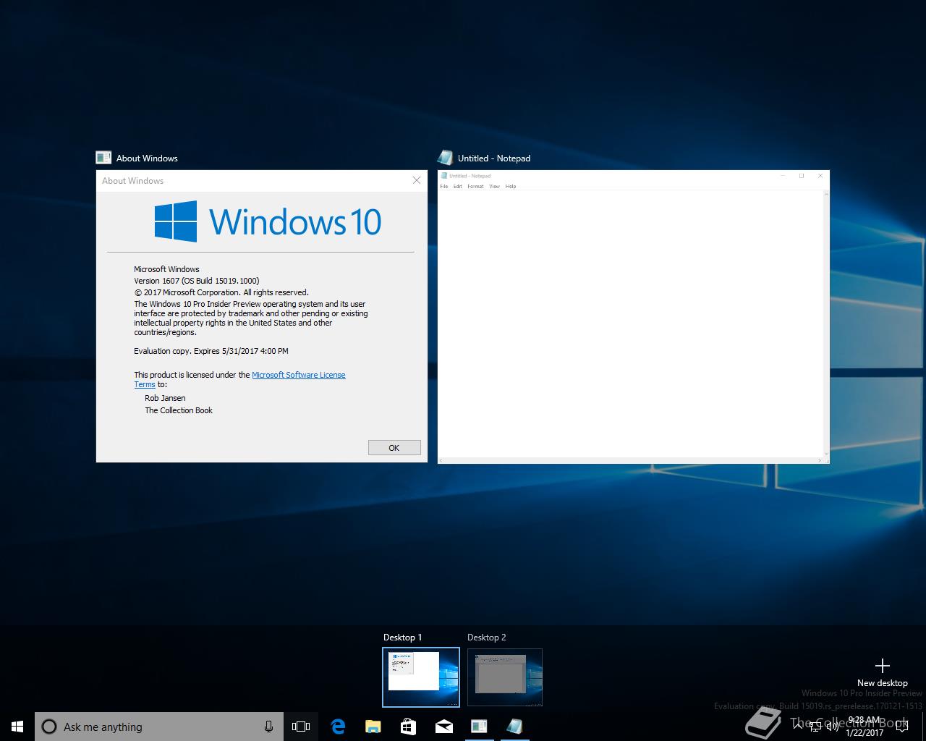Close the About Windows dialog with X

417,180
